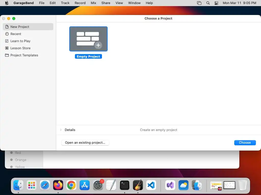Launch Firefox from the Dock

tap(58, 185)
